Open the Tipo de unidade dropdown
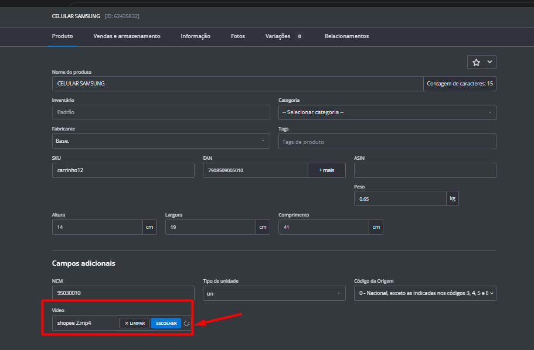Viewport: 534px width, 350px height. [274, 293]
